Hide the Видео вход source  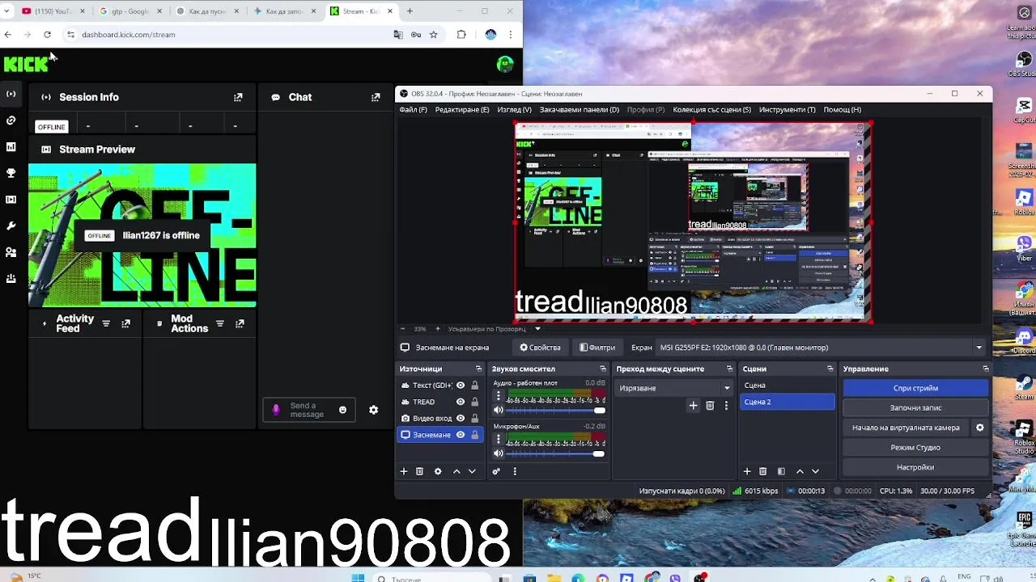point(461,418)
